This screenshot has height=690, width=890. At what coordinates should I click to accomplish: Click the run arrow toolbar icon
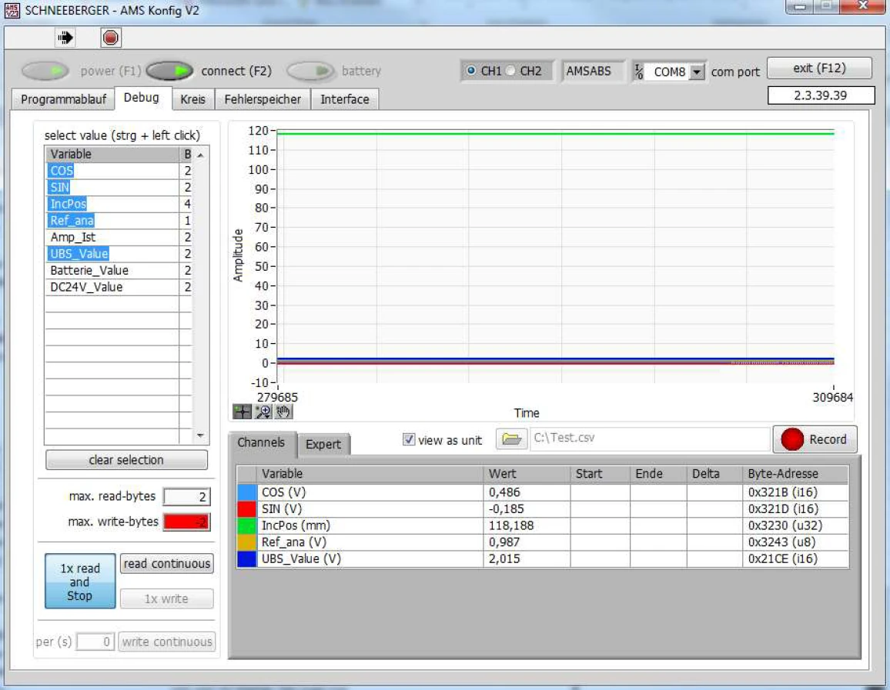(65, 37)
